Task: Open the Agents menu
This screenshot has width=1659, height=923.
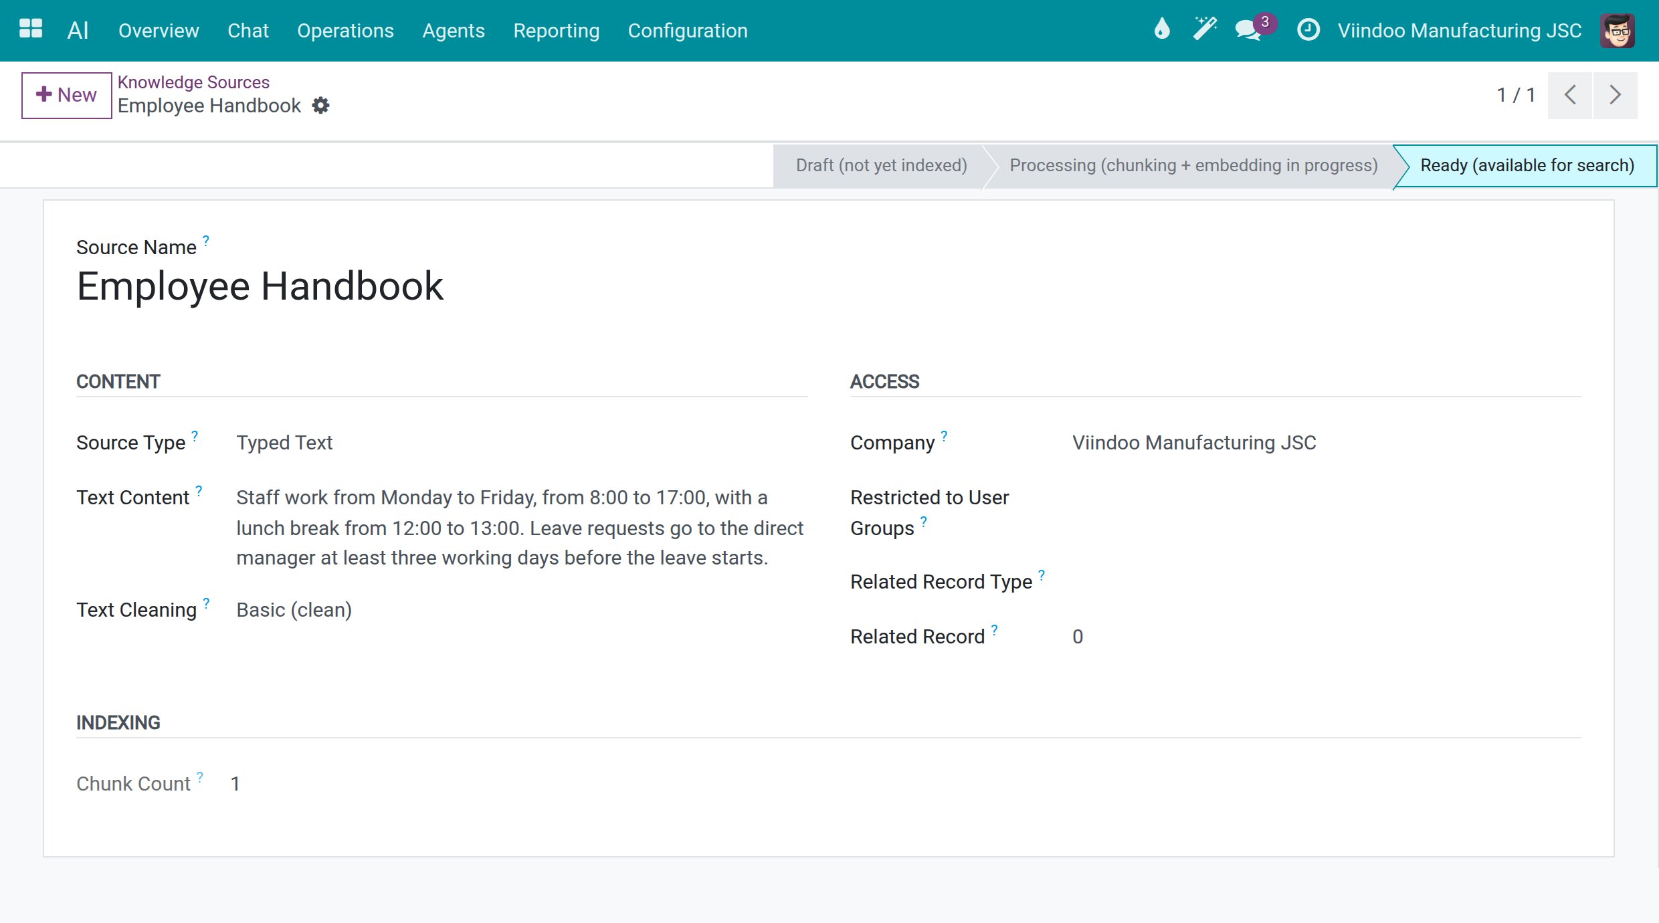Action: click(x=454, y=31)
